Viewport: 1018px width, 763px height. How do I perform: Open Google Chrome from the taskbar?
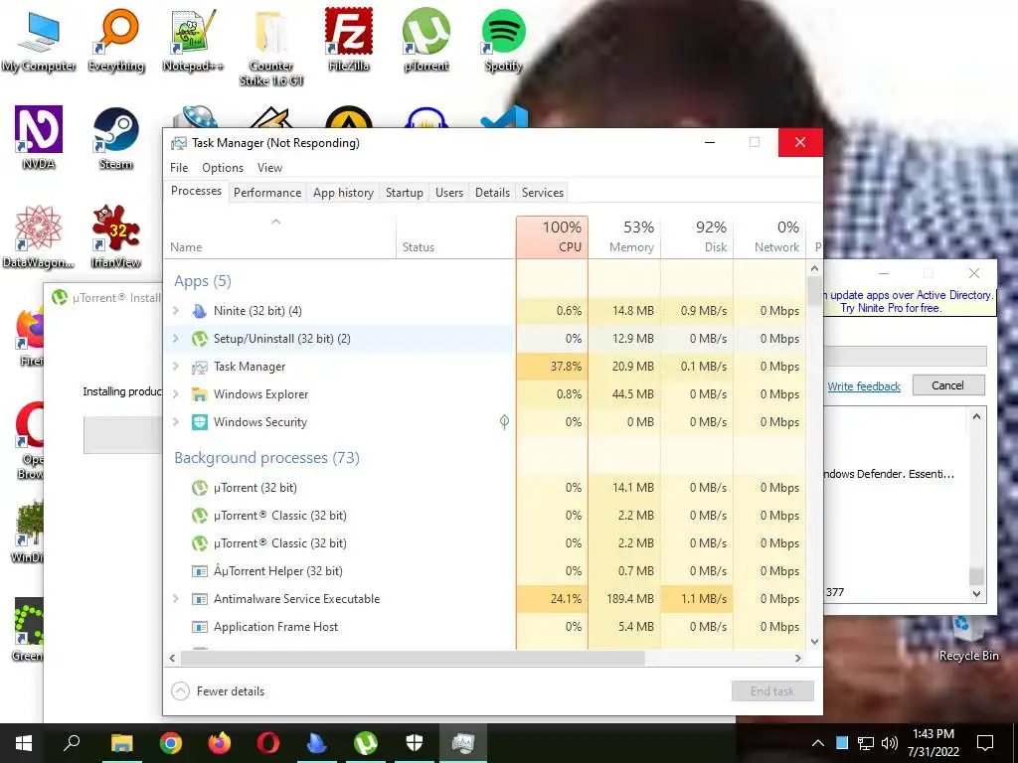coord(171,743)
